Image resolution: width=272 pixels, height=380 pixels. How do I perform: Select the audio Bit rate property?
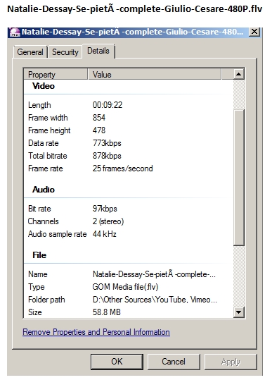click(39, 209)
